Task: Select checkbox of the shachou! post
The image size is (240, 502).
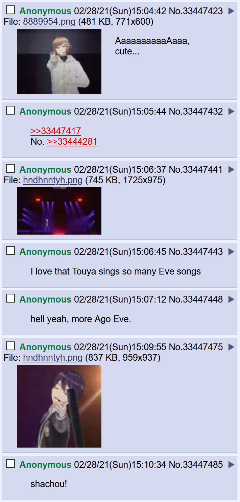Action: coord(11,464)
